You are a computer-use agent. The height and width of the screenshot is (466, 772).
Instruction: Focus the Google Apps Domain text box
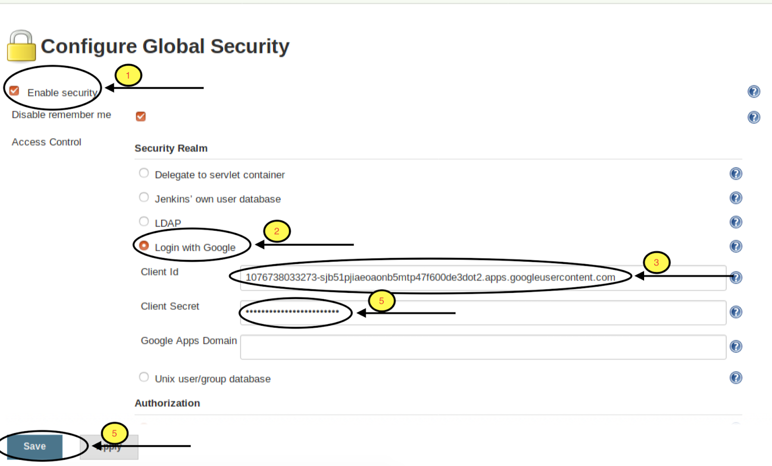click(482, 347)
